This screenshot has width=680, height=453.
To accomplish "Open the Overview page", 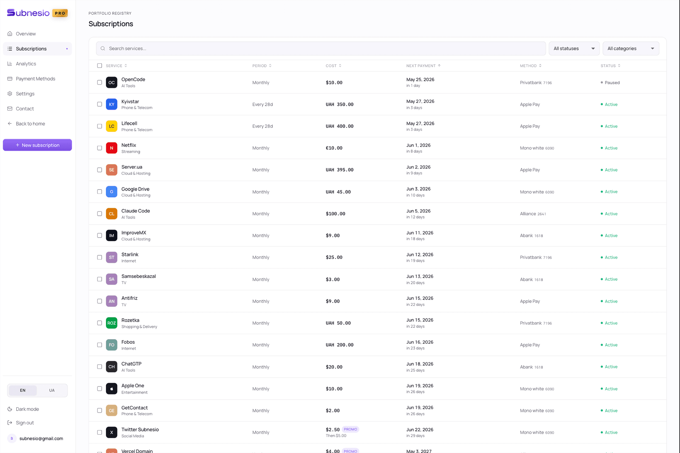I will [37, 34].
